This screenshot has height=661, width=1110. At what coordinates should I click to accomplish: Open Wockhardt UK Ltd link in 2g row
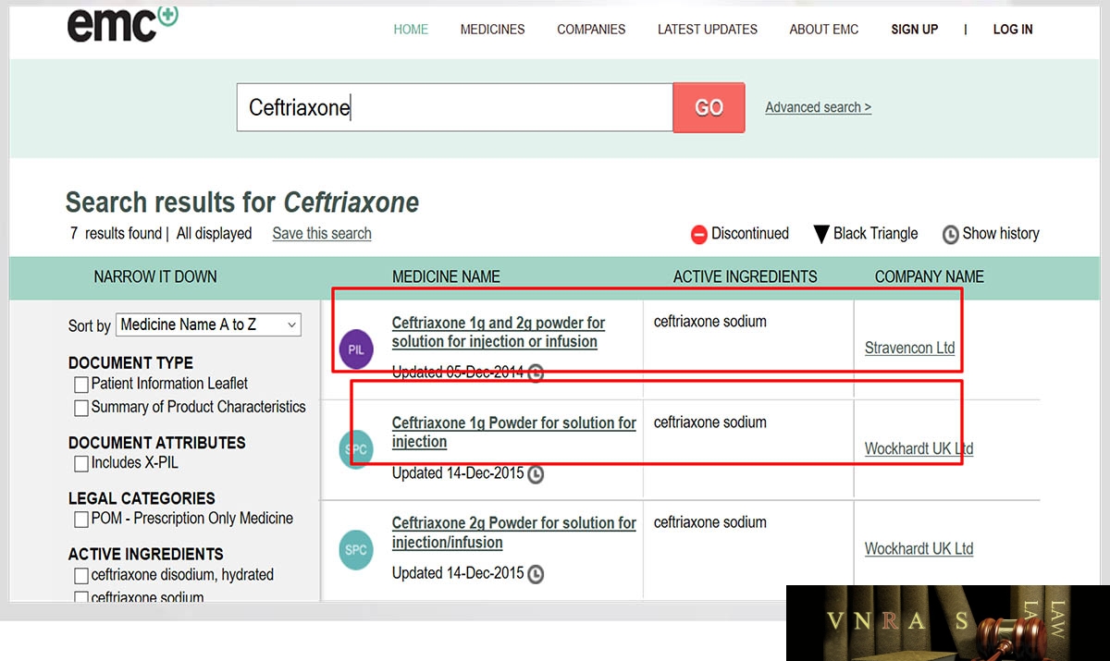point(919,548)
